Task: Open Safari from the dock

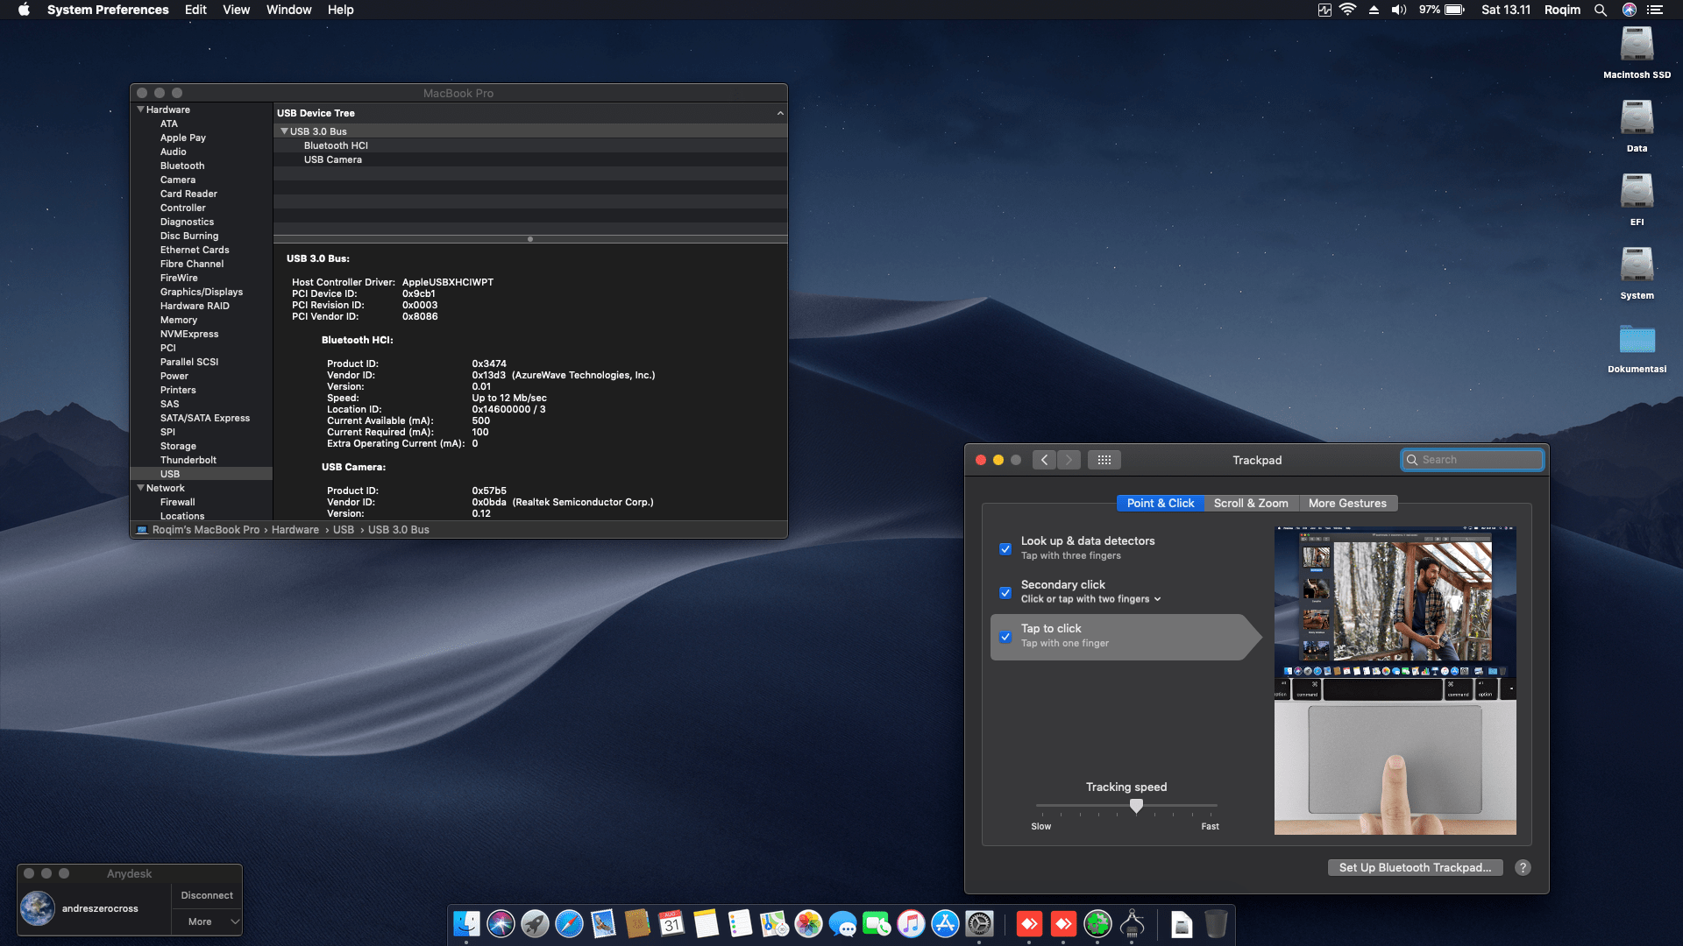Action: (569, 923)
